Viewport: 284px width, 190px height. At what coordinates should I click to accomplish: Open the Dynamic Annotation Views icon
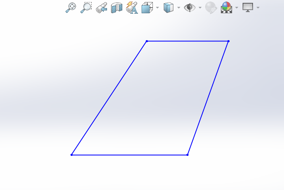tap(132, 8)
